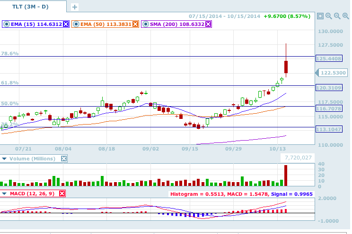Click the Signal = 0.9965 readout
The width and height of the screenshot is (352, 234).
[291, 194]
